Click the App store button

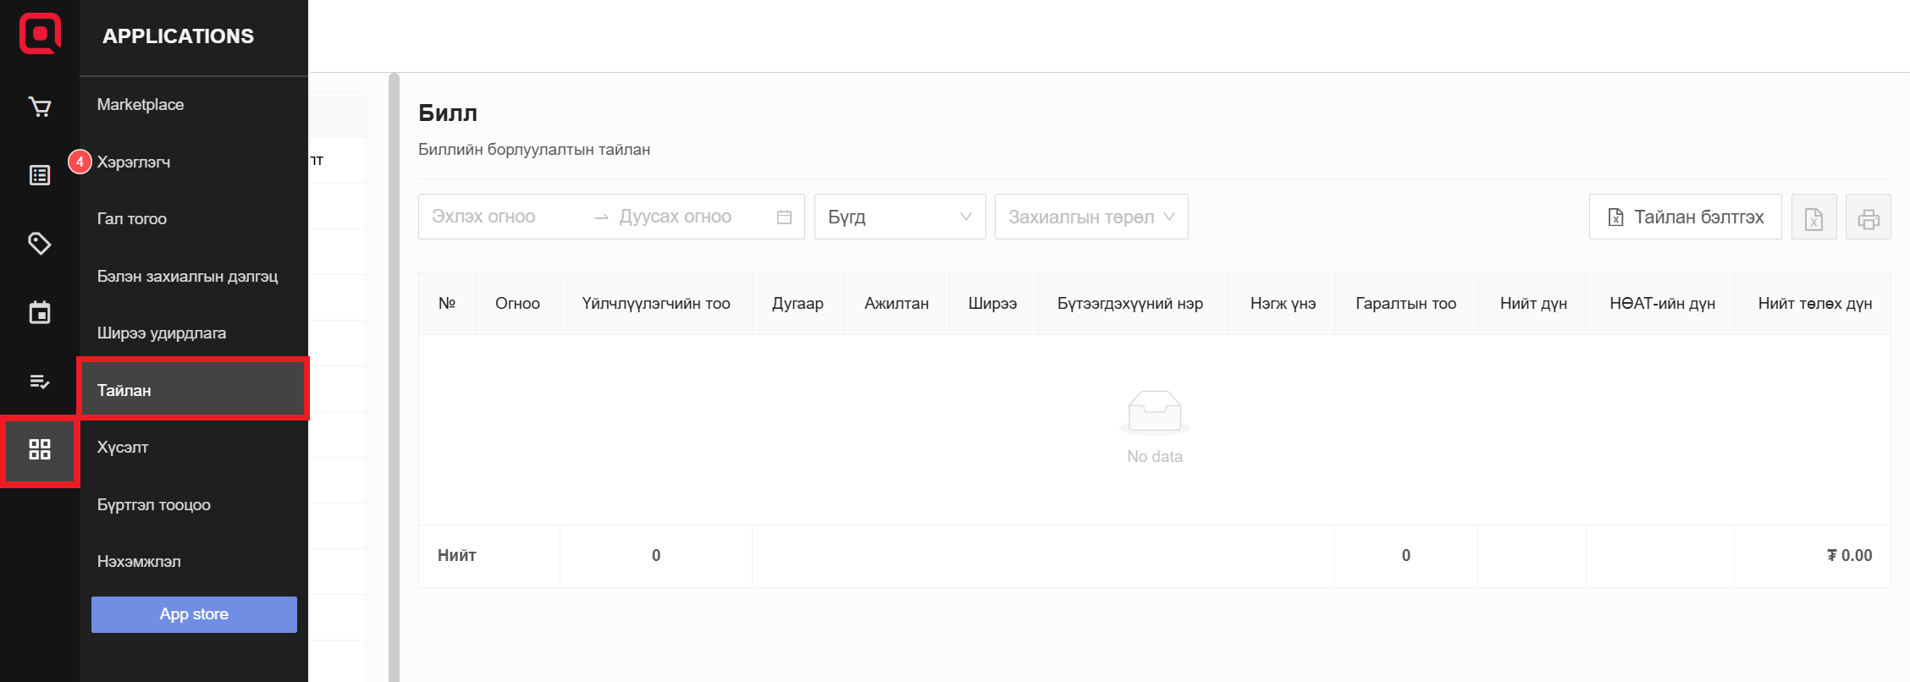[x=194, y=614]
